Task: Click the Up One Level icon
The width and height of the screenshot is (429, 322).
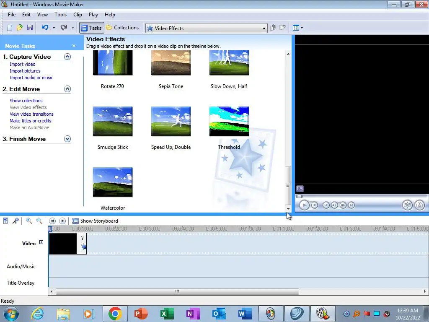Action: [x=273, y=28]
